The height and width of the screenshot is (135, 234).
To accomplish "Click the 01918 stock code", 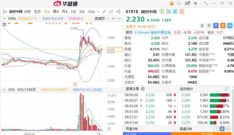I will (x=132, y=12).
